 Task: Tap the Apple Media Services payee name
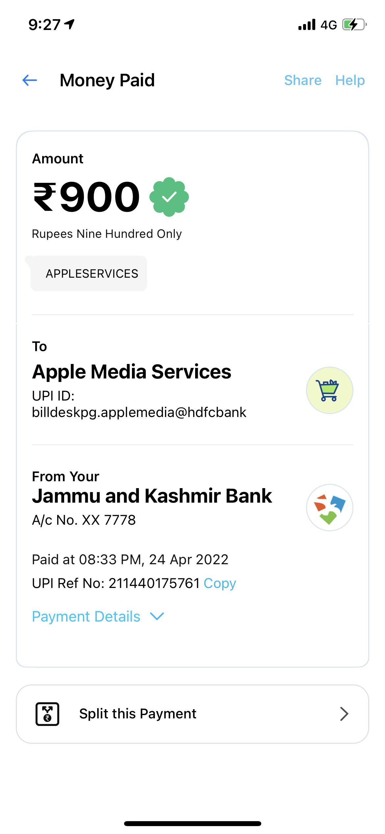pos(132,372)
